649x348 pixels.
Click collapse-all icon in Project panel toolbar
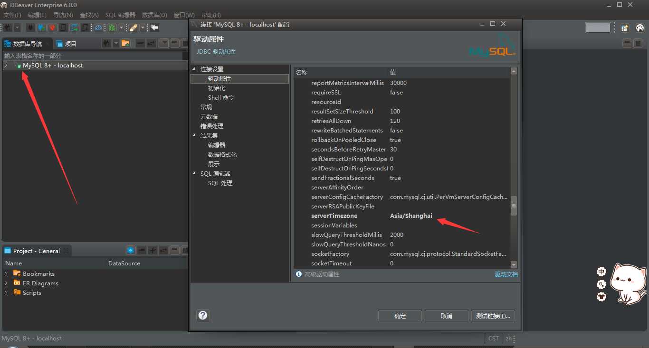142,250
